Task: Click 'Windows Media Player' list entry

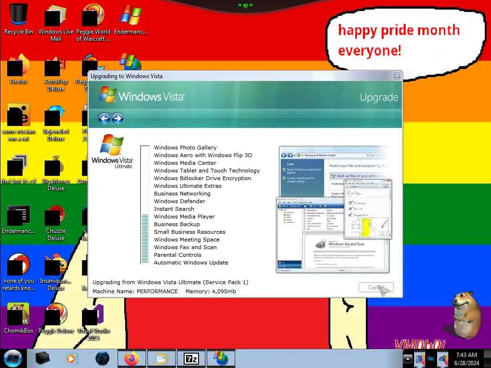Action: click(x=184, y=217)
